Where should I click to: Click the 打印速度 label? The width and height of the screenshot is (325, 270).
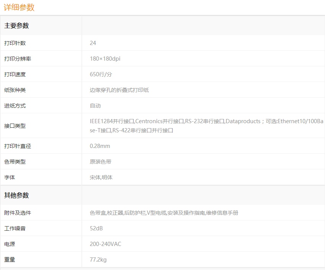(15, 74)
